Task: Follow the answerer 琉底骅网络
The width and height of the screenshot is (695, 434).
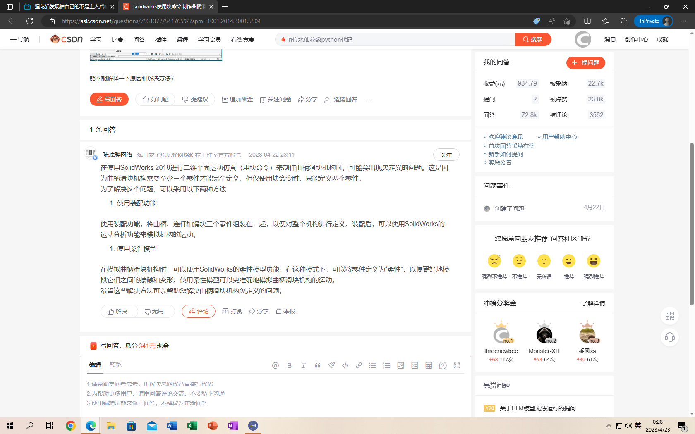Action: [446, 155]
